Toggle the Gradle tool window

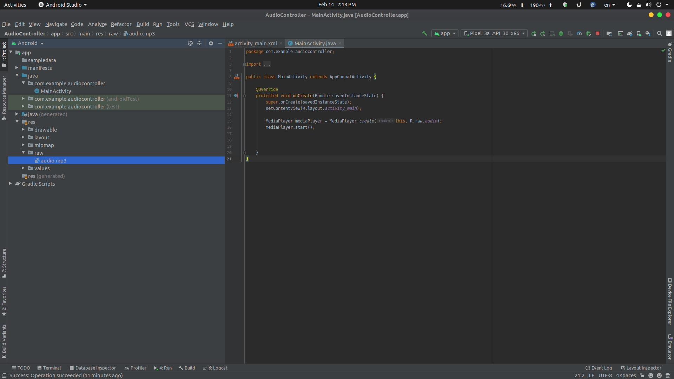pyautogui.click(x=670, y=52)
